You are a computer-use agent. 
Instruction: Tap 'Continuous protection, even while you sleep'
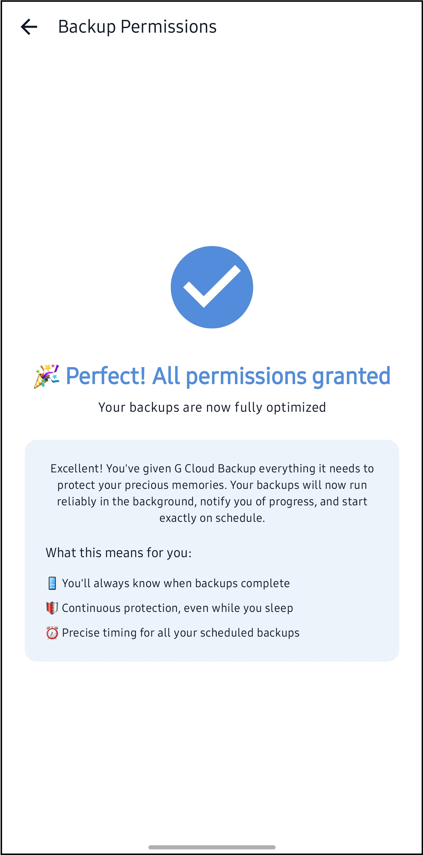click(177, 608)
